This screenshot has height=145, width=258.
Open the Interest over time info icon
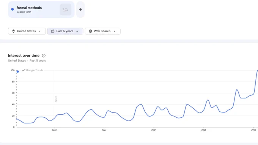(x=44, y=56)
